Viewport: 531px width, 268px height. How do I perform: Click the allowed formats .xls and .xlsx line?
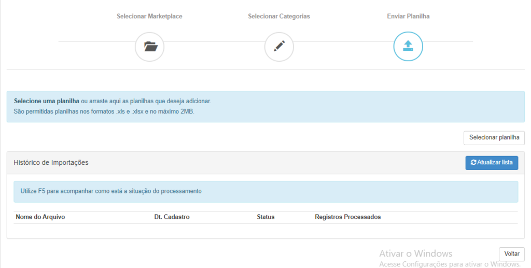coord(104,111)
